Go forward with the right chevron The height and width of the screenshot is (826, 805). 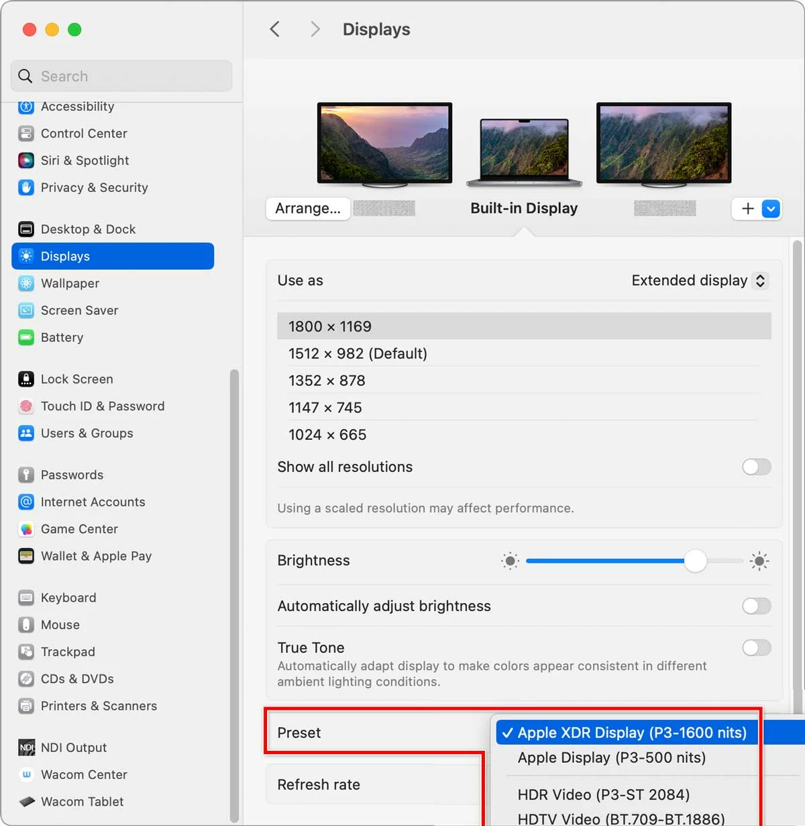(315, 29)
